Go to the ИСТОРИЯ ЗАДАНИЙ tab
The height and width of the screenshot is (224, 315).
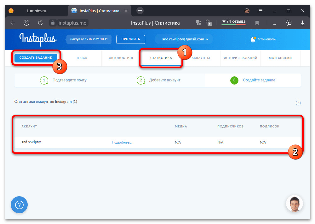pos(240,58)
